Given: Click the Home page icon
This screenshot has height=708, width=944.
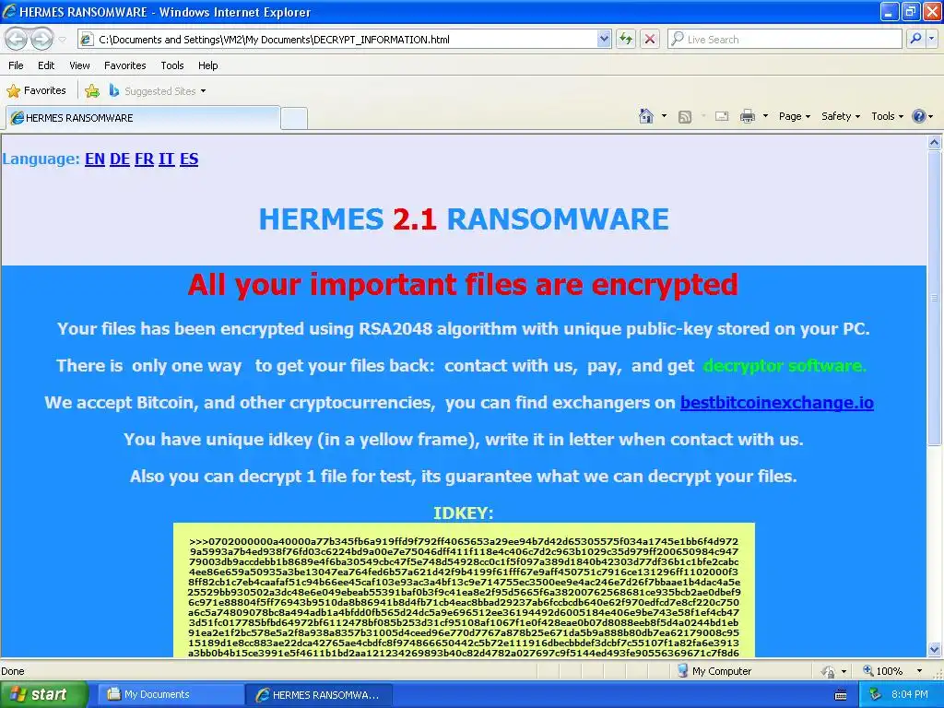Looking at the screenshot, I should pos(646,116).
